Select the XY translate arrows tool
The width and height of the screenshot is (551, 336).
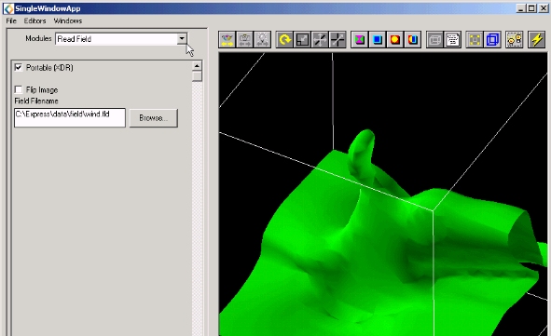(x=320, y=39)
